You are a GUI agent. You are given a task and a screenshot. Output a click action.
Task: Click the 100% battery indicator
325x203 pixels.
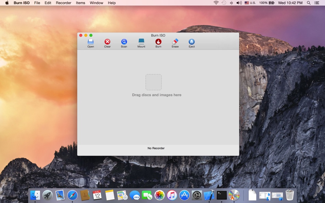[267, 3]
